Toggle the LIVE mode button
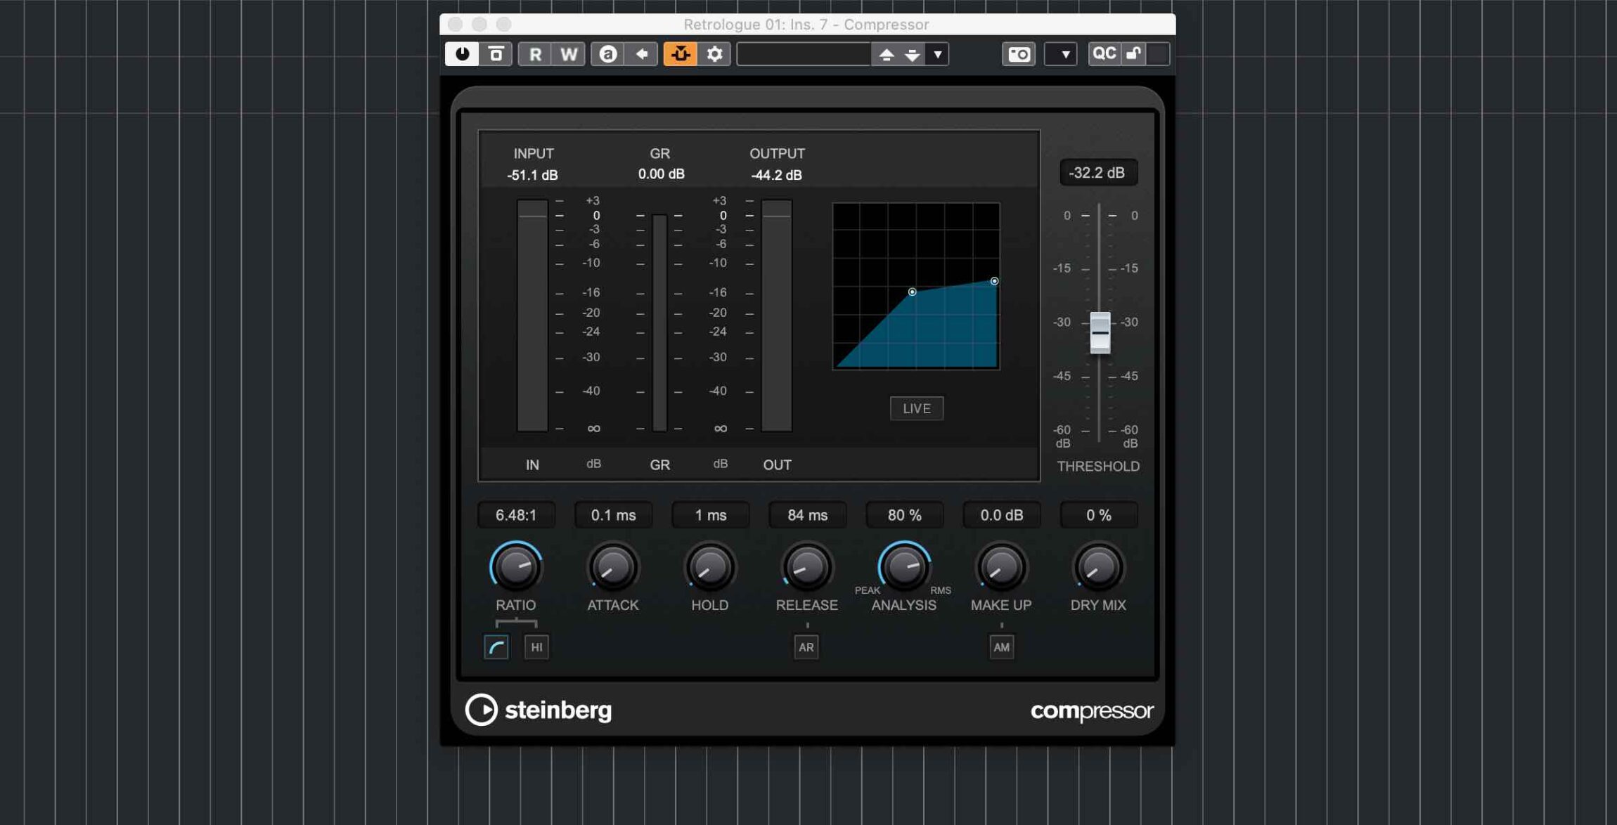The height and width of the screenshot is (825, 1617). click(x=917, y=408)
